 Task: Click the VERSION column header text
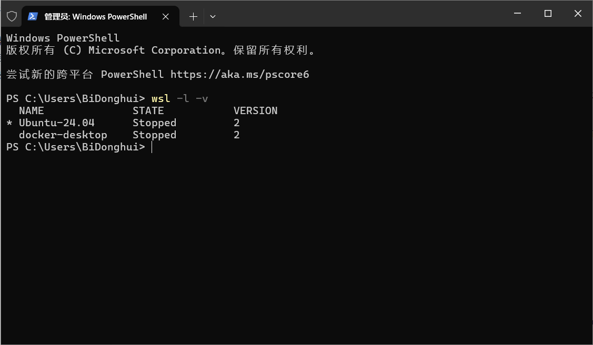click(x=256, y=110)
